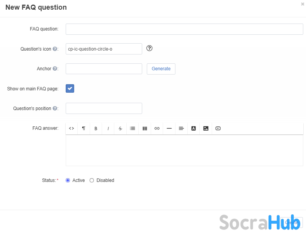Image resolution: width=306 pixels, height=231 pixels.
Task: Open the text color picker
Action: (x=194, y=129)
